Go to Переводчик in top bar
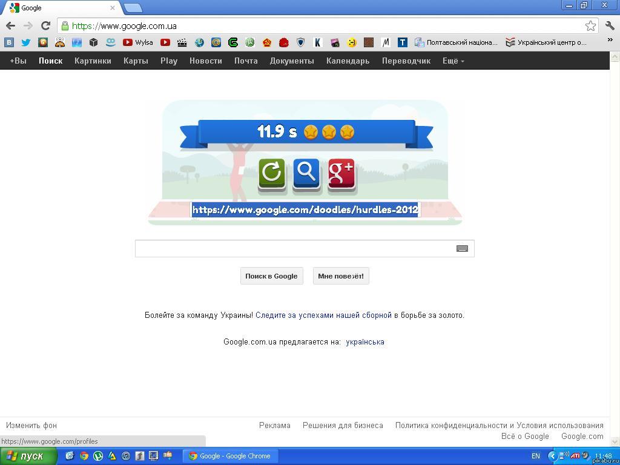The width and height of the screenshot is (620, 465). tap(406, 61)
